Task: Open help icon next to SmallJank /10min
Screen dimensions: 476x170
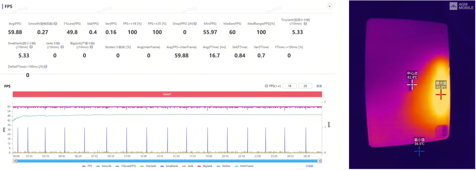Action: [x=31, y=47]
